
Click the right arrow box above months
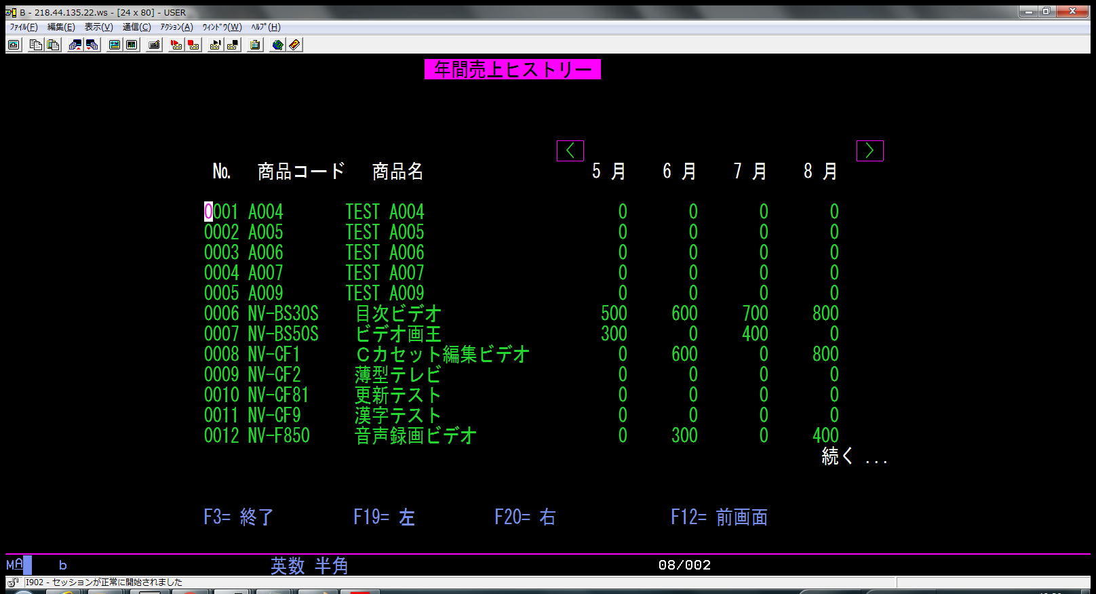[869, 151]
